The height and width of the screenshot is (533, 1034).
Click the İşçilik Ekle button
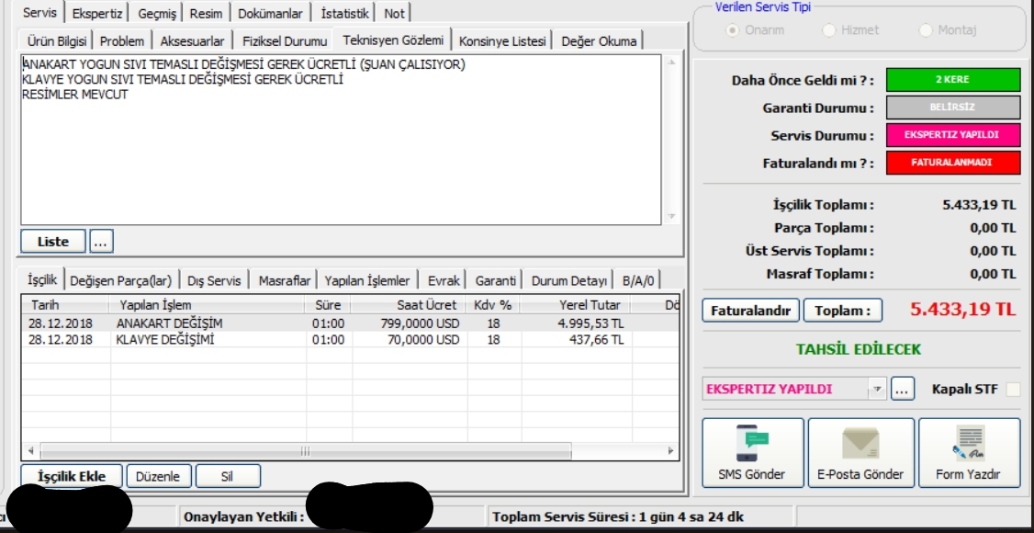(72, 476)
